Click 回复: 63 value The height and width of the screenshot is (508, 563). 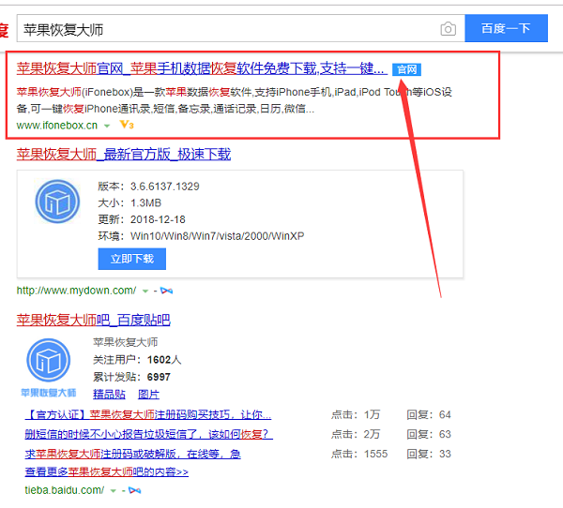[x=429, y=434]
